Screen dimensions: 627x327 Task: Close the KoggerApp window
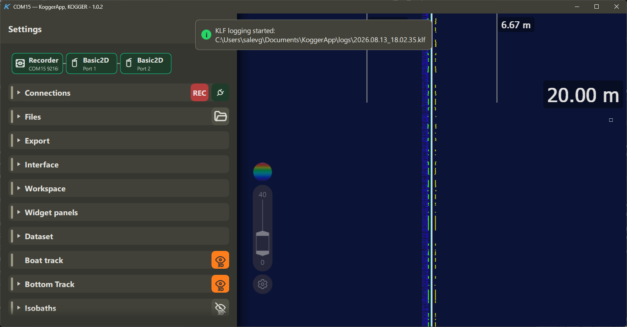point(617,7)
